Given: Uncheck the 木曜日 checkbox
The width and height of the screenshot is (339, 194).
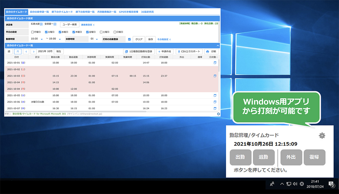Looking at the screenshot, I should (74, 32).
